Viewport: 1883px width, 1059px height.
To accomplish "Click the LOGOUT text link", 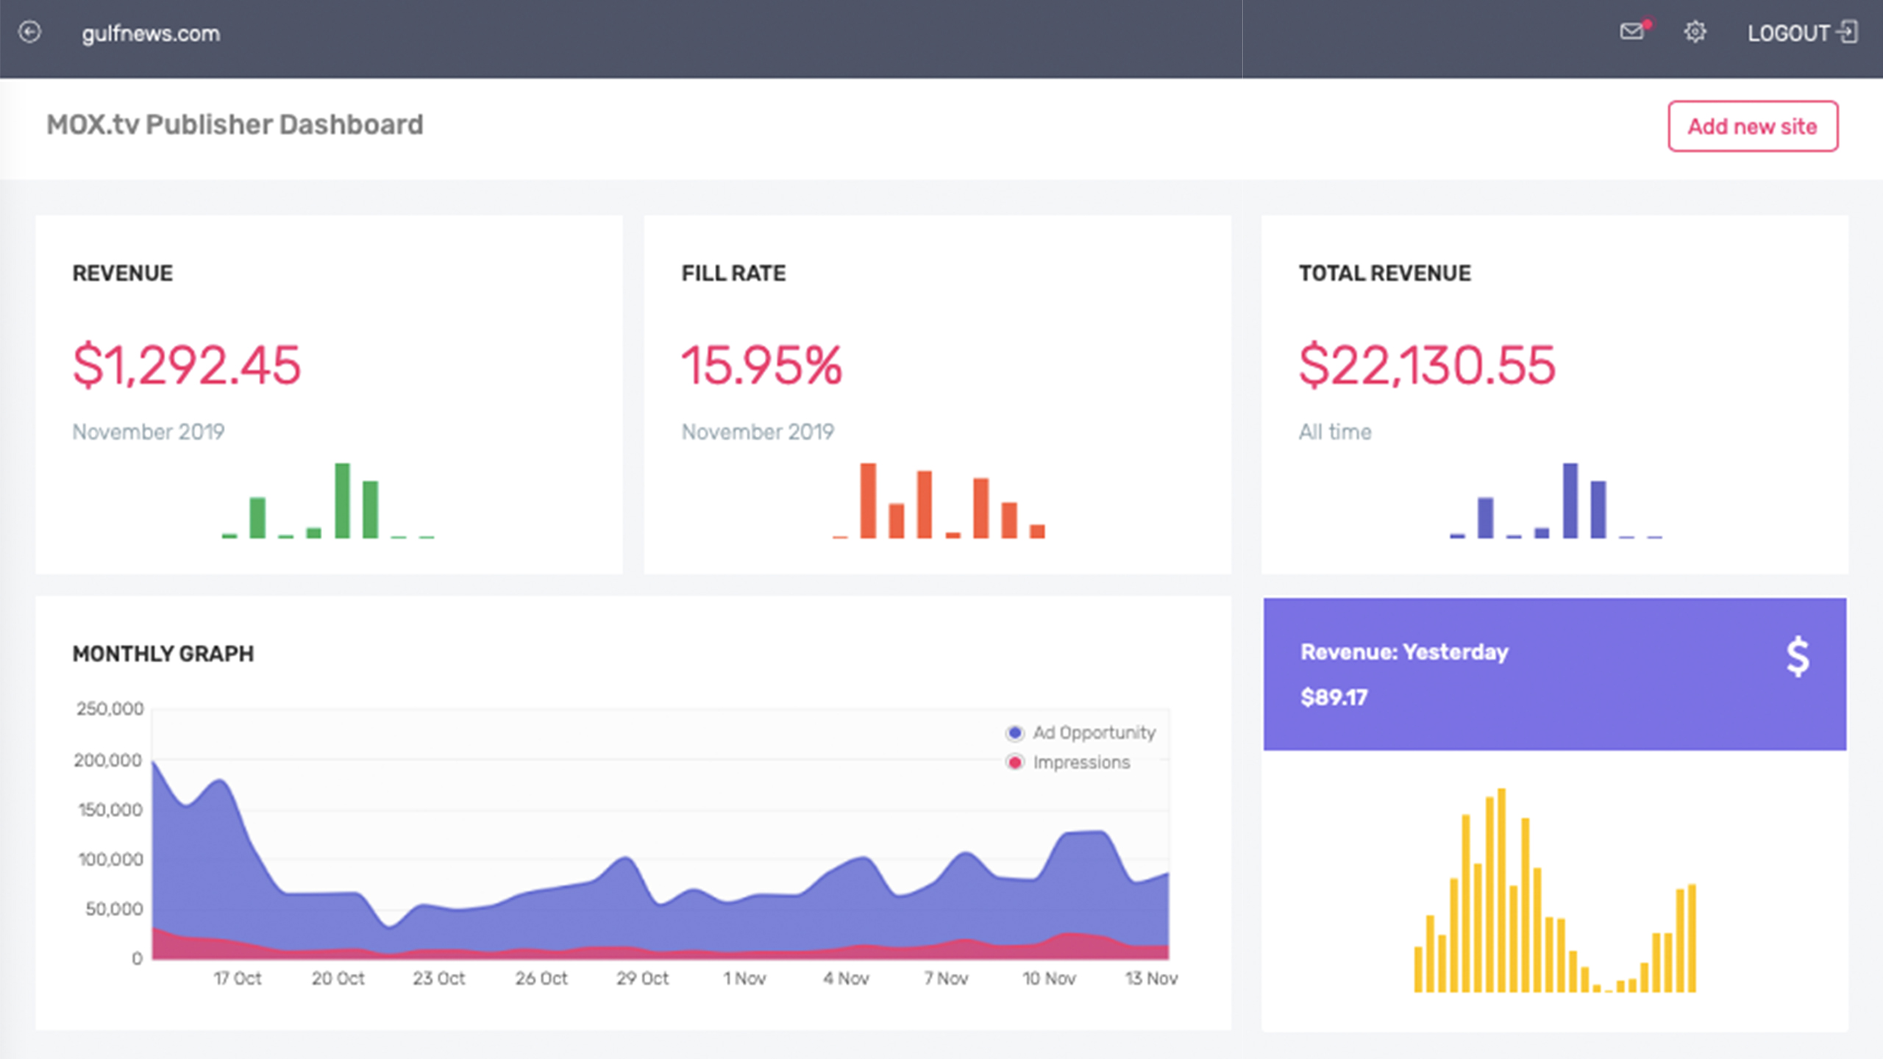I will 1788,33.
